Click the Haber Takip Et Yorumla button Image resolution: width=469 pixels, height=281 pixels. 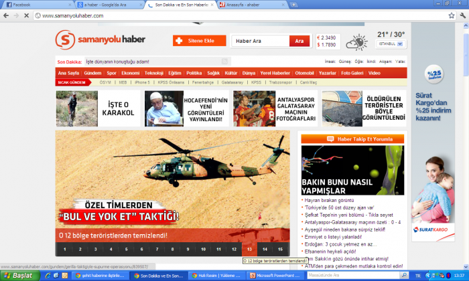point(352,139)
